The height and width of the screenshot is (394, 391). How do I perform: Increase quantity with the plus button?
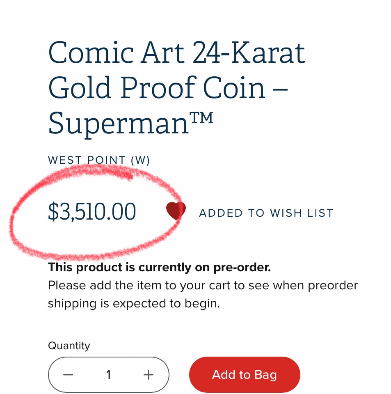148,375
